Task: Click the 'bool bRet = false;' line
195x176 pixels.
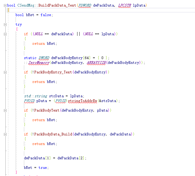Action: pyautogui.click(x=34, y=15)
